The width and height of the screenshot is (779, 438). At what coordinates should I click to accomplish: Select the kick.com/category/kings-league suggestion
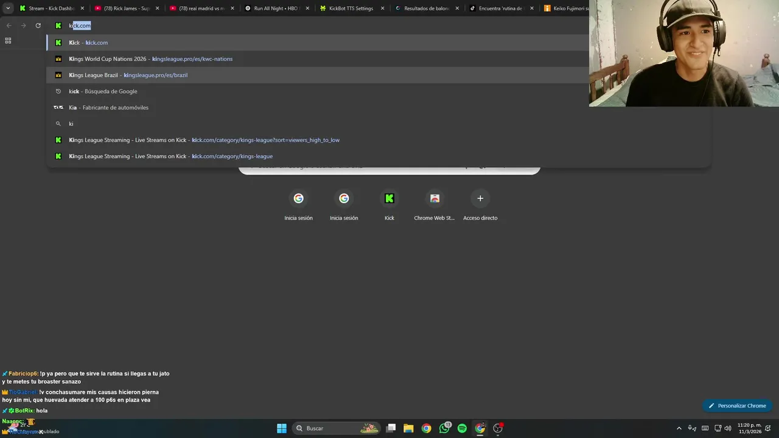[x=379, y=156]
